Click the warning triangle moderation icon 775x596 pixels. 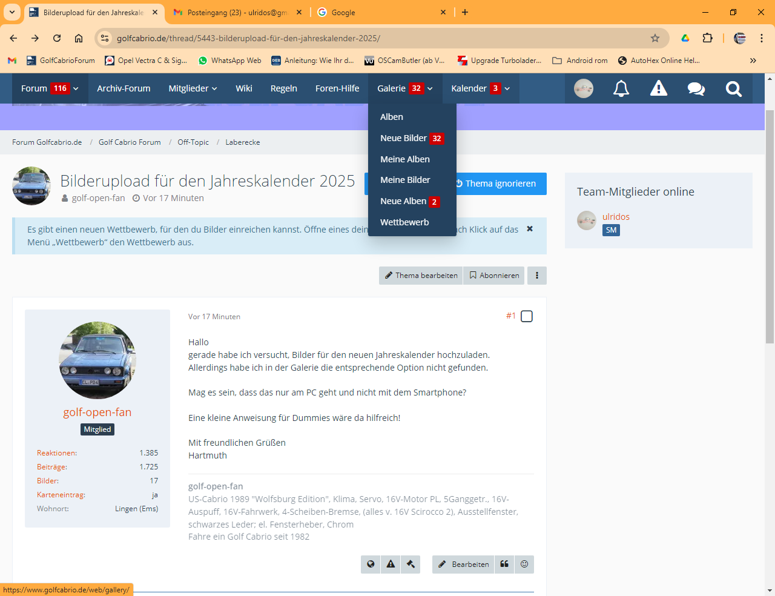(658, 89)
